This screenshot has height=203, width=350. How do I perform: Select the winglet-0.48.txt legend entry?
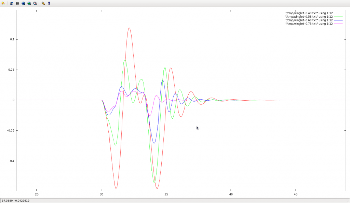(309, 13)
